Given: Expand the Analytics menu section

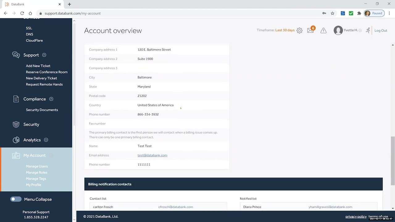Looking at the screenshot, I should pyautogui.click(x=46, y=140).
